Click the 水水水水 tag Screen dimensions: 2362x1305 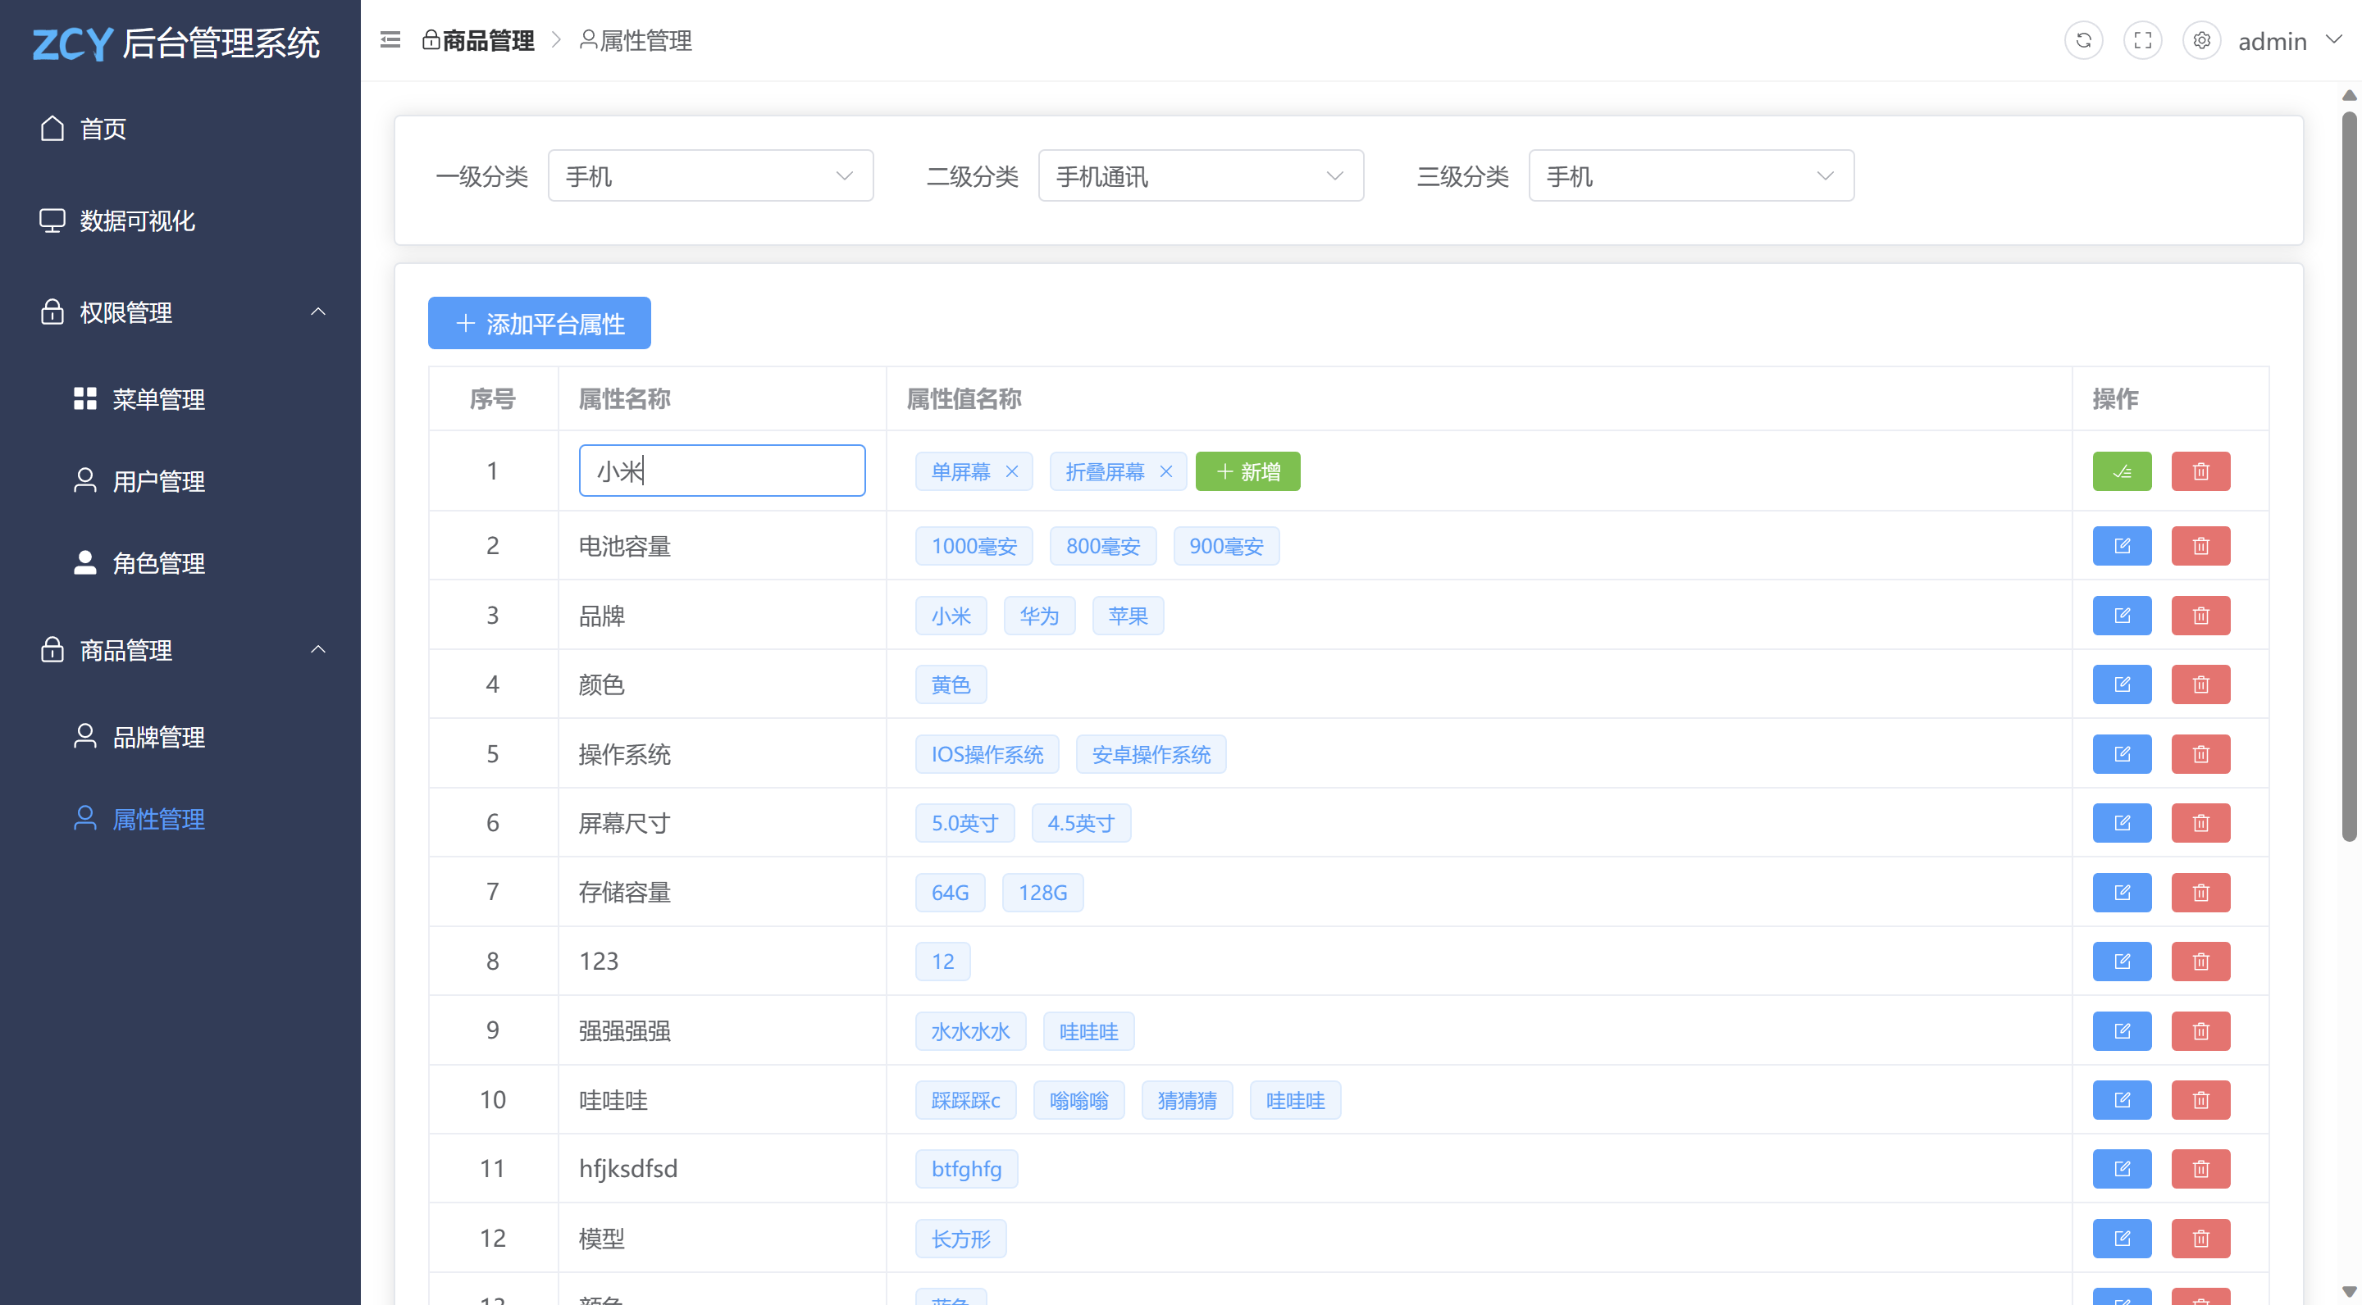(970, 1031)
